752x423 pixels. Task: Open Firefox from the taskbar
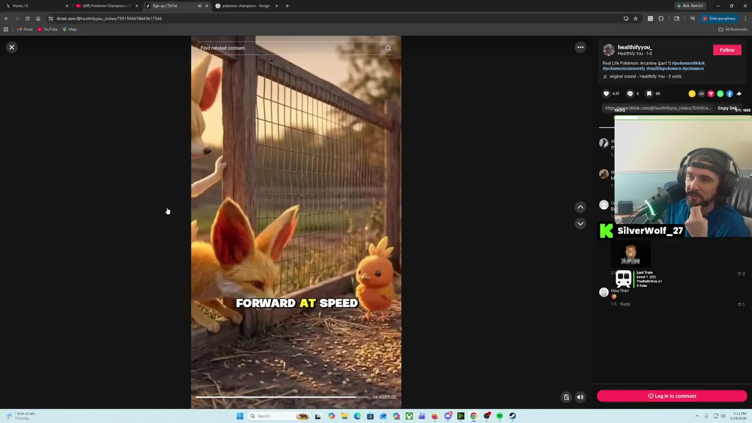pos(435,416)
